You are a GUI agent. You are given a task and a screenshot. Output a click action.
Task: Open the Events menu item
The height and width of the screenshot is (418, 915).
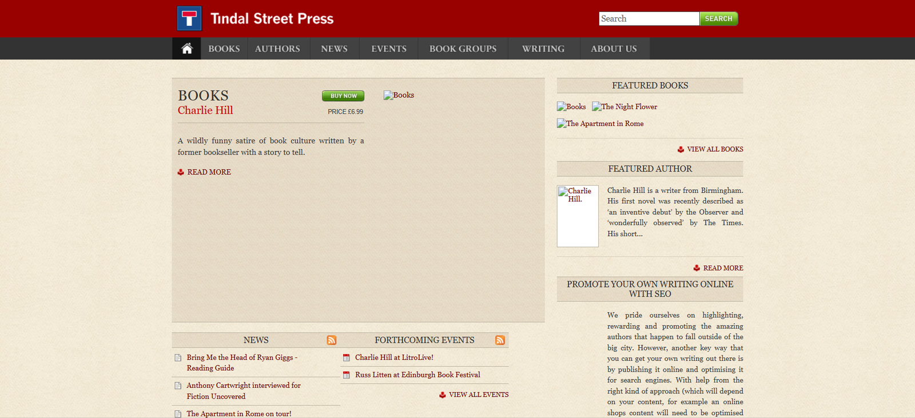(389, 49)
